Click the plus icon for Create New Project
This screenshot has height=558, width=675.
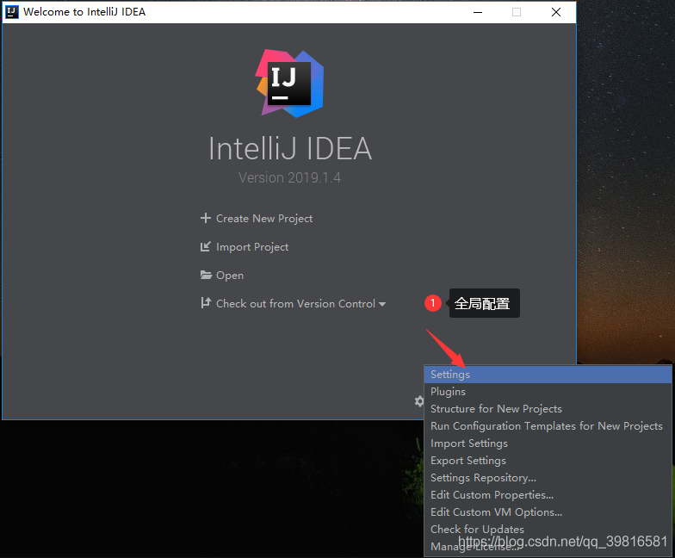tap(205, 219)
